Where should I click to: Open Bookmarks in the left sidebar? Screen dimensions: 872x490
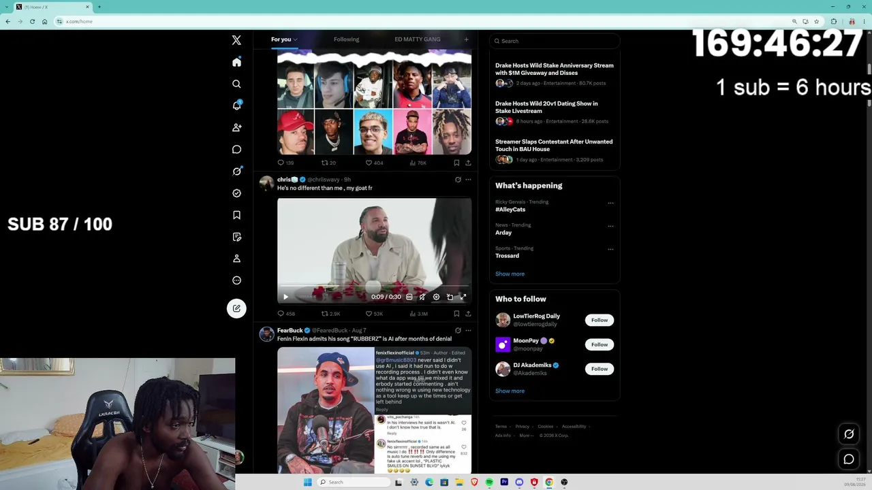coord(236,215)
